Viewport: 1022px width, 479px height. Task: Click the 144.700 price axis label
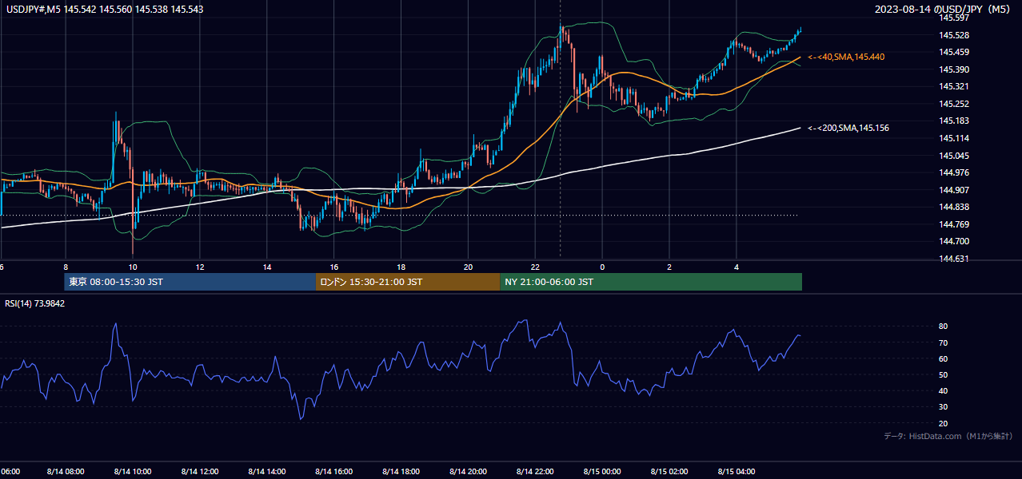pyautogui.click(x=954, y=241)
